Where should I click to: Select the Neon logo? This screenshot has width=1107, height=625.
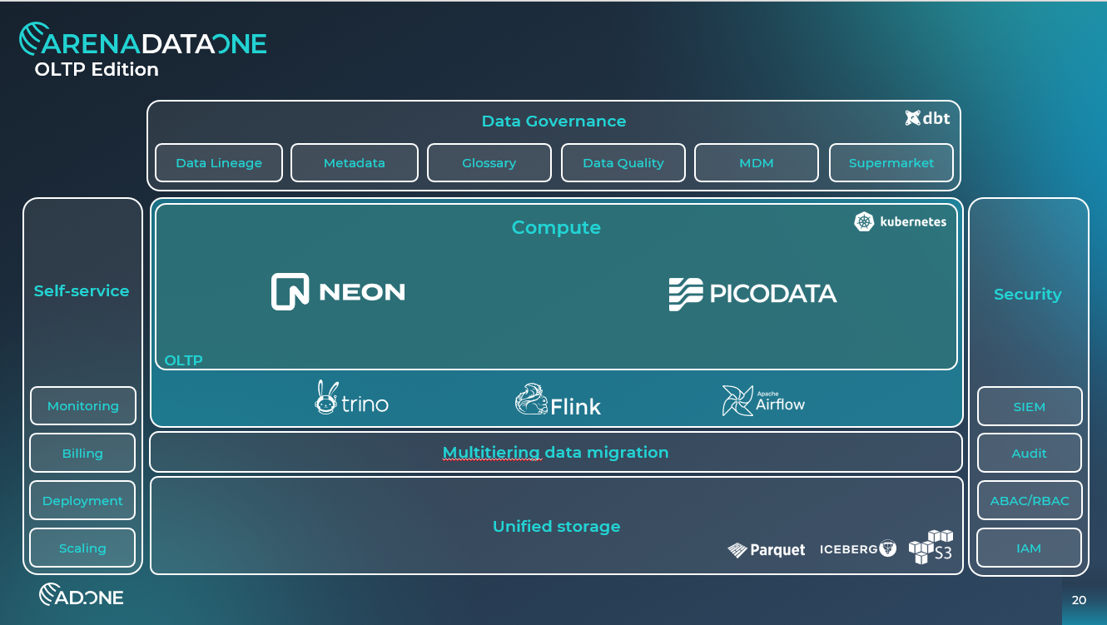338,291
